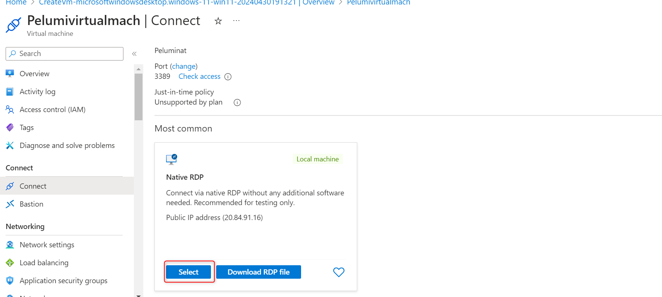Screen dimensions: 662x297
Task: Open the more options ellipsis menu
Action: pos(236,21)
